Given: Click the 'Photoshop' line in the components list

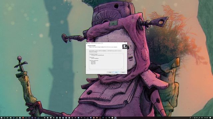Looking at the screenshot, I should click(x=93, y=62).
